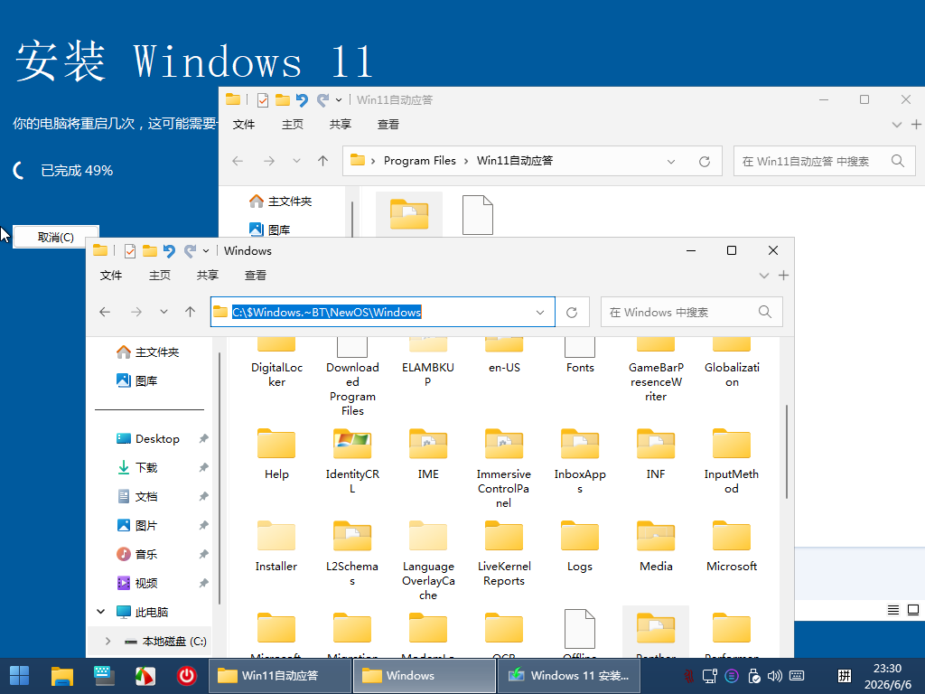Click the volume icon in system tray
Image resolution: width=925 pixels, height=694 pixels.
pos(774,676)
